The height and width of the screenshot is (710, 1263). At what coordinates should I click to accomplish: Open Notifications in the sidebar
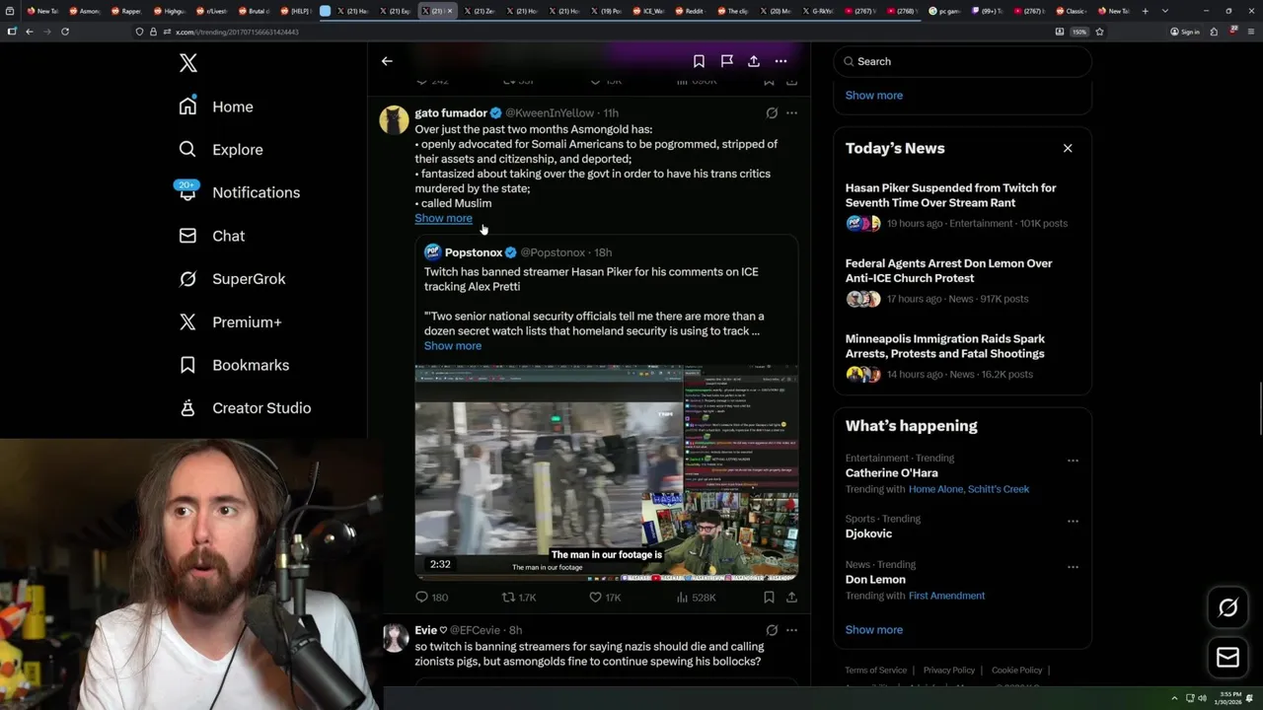239,192
